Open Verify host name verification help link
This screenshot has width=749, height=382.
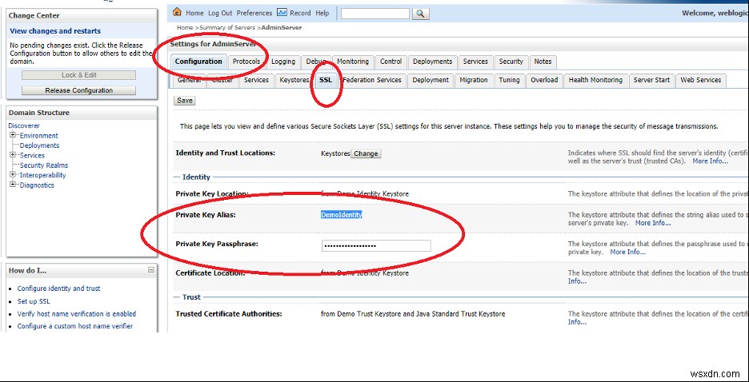[77, 314]
